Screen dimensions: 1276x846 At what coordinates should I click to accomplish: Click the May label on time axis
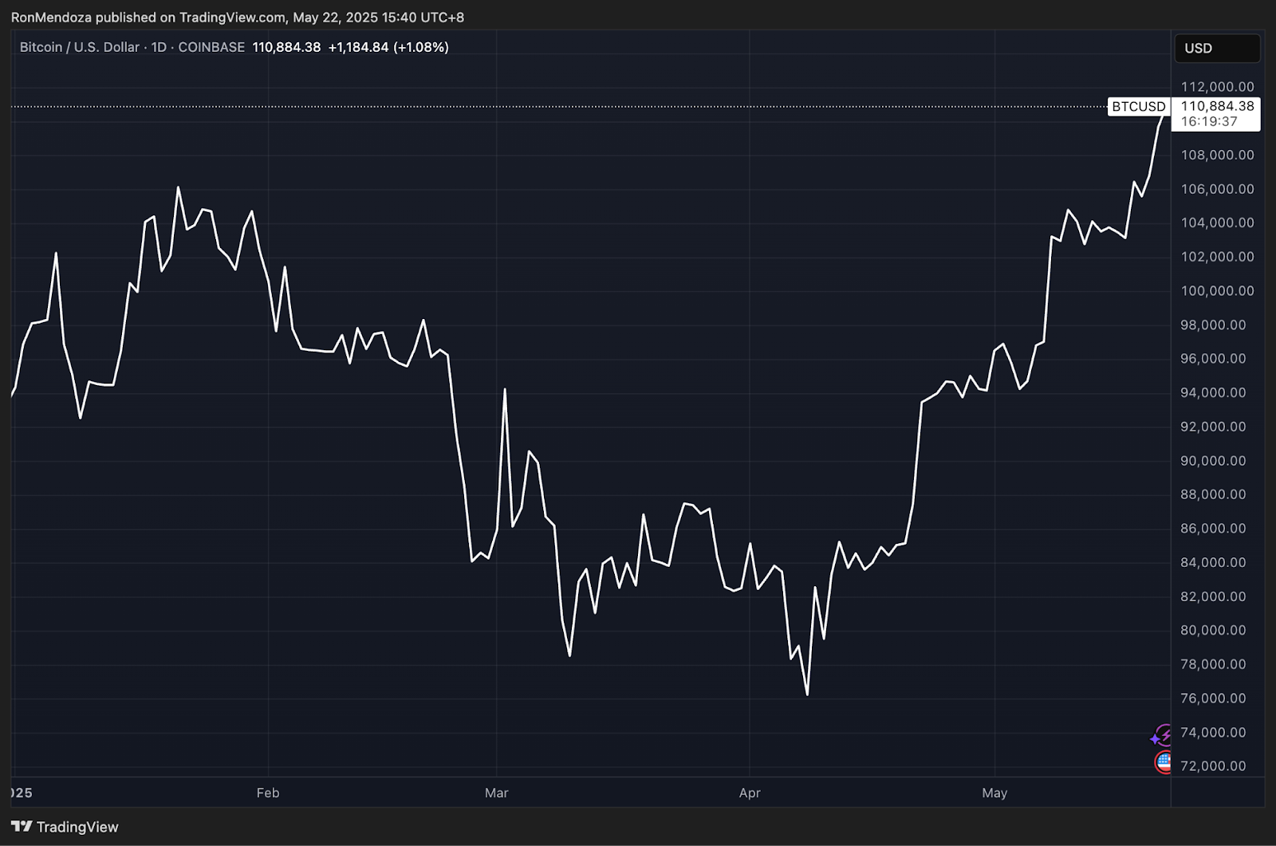994,793
